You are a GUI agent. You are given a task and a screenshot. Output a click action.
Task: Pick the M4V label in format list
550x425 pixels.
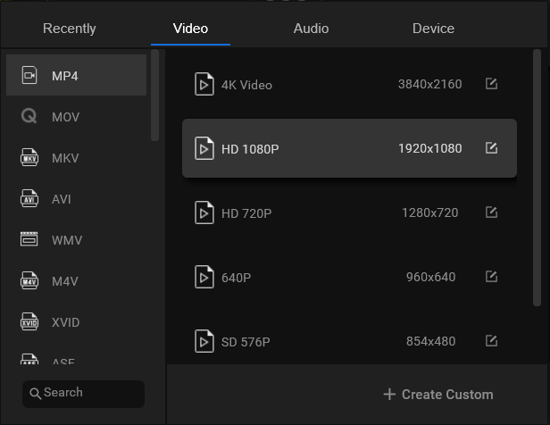click(x=65, y=281)
